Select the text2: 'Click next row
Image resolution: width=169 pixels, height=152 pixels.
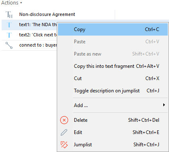coord(29,35)
